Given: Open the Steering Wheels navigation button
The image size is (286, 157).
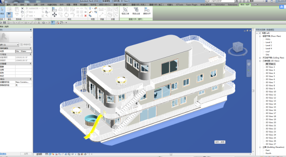Looking at the screenshot, I should tap(249, 64).
